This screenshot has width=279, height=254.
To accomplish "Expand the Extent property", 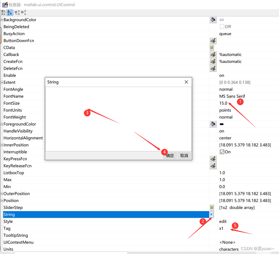I will (x=2, y=82).
